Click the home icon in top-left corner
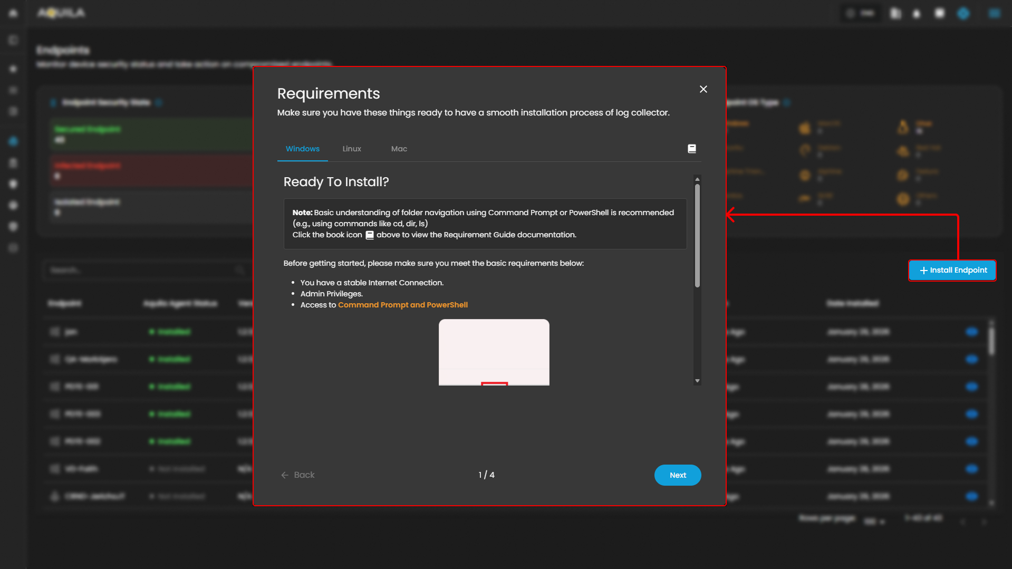 coord(13,13)
